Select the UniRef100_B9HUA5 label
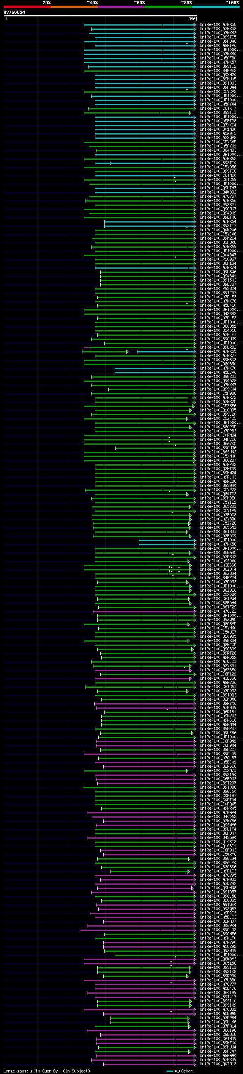 218,79
